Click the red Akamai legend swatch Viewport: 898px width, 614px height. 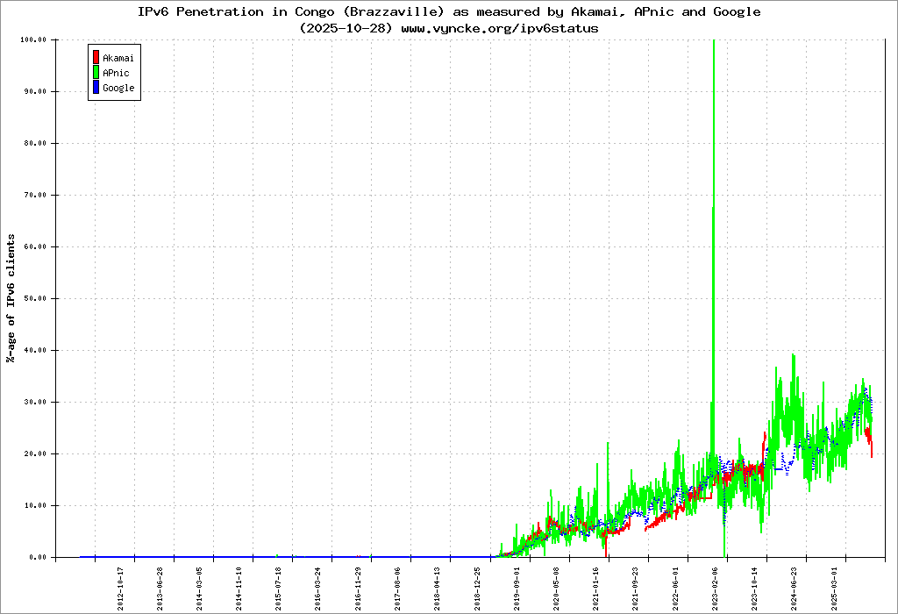[96, 58]
